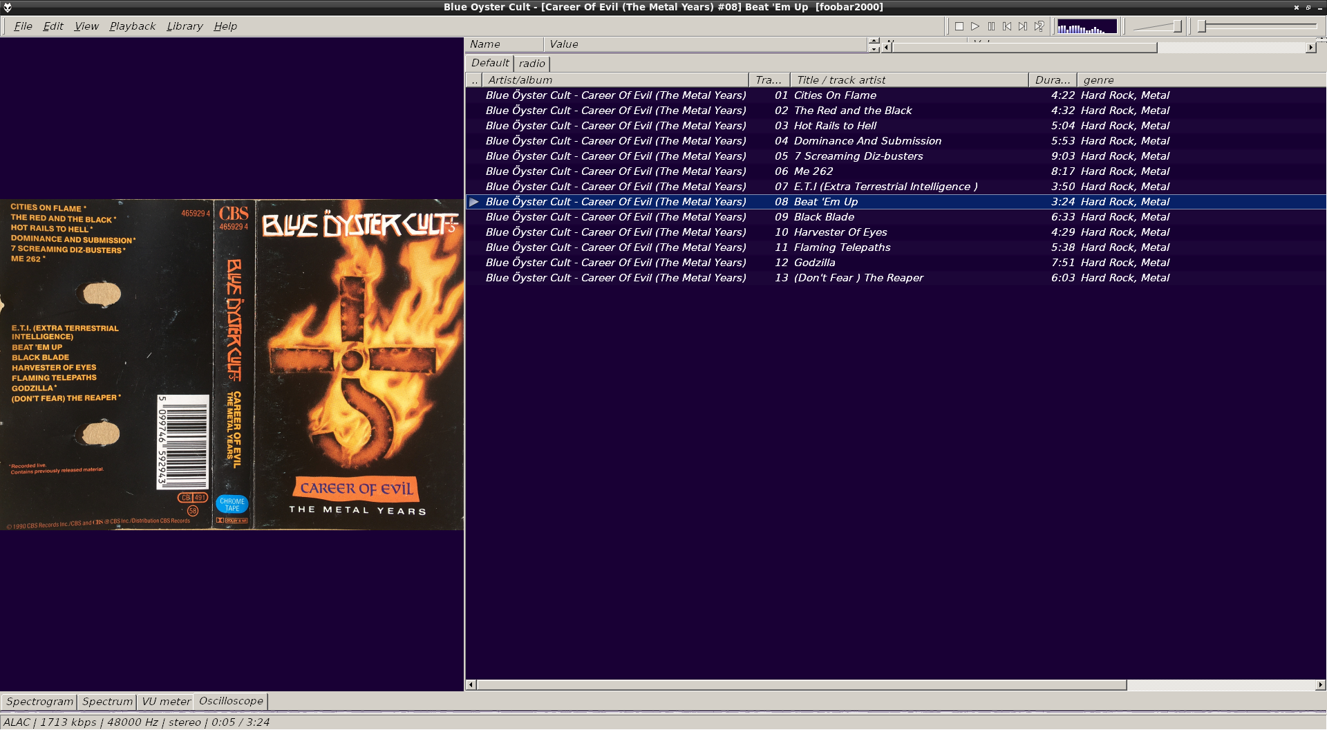
Task: Select track 12 Godzilla
Action: click(896, 263)
